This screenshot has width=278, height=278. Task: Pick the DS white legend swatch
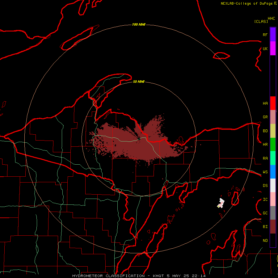coord(273,185)
